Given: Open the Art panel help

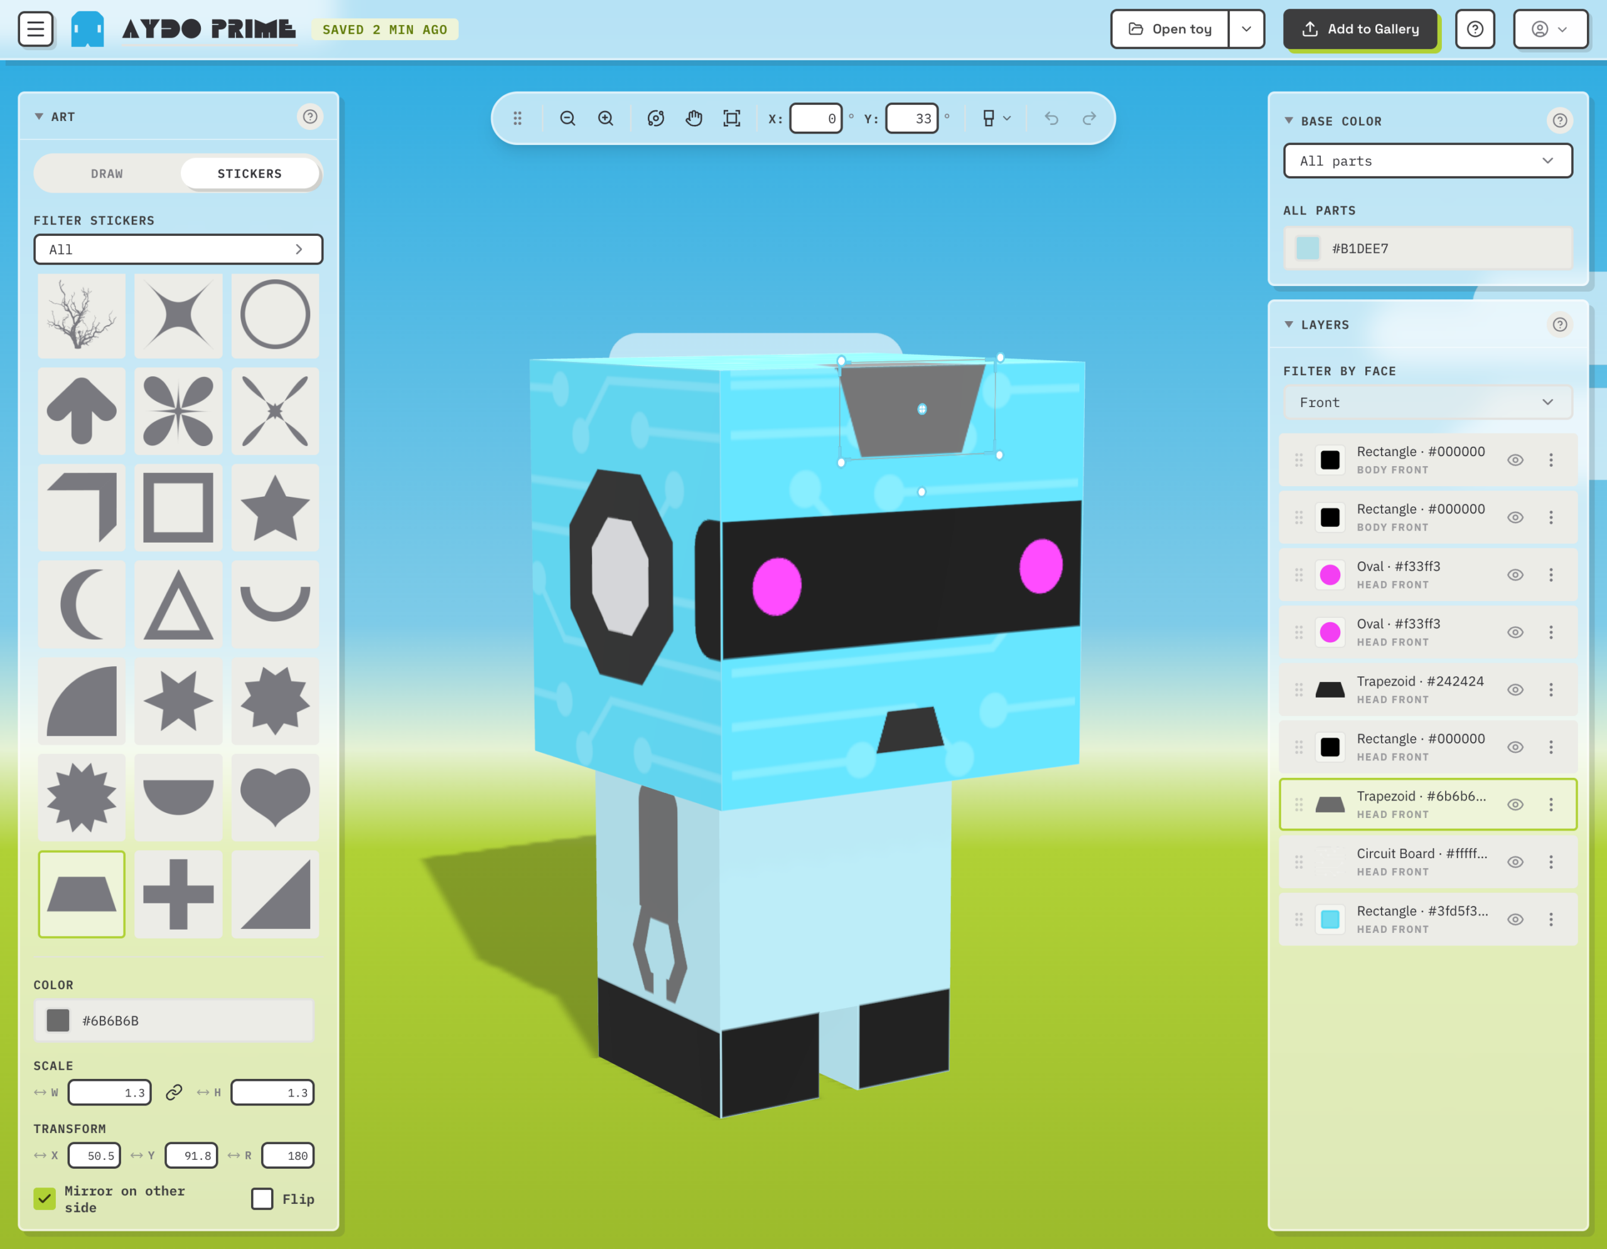Looking at the screenshot, I should tap(309, 117).
